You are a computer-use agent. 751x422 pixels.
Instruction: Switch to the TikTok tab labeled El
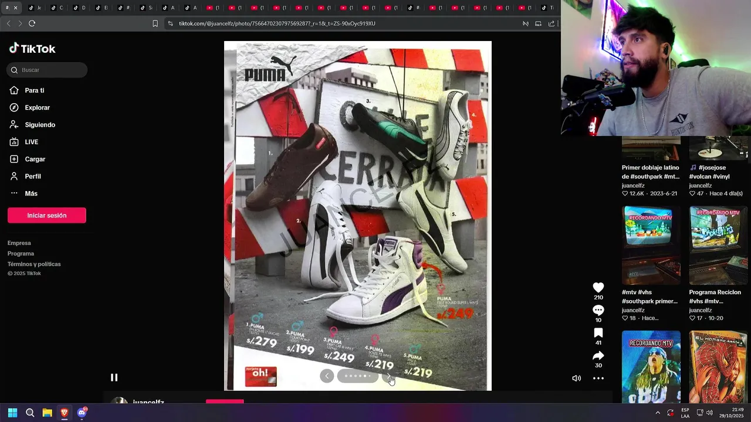[x=102, y=8]
